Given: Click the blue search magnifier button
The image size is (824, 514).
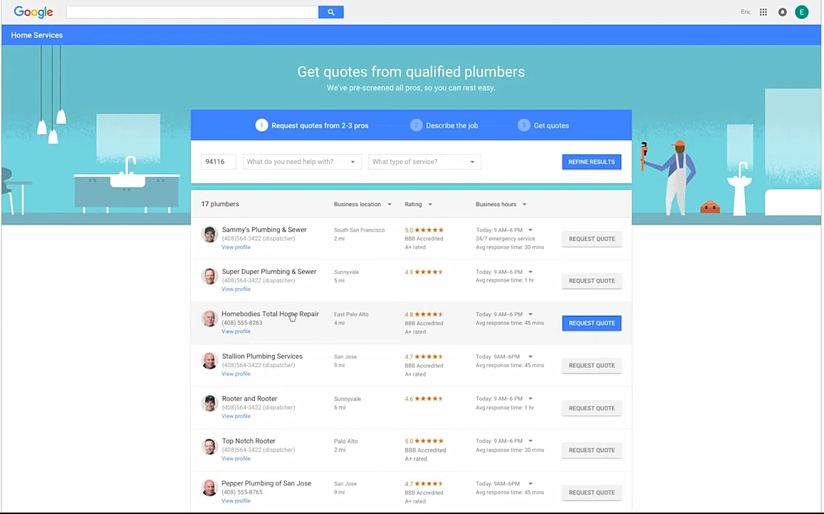Looking at the screenshot, I should 330,12.
